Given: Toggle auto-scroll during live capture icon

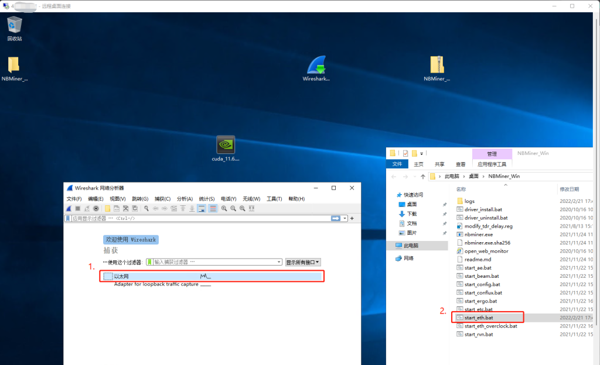Looking at the screenshot, I should (202, 208).
